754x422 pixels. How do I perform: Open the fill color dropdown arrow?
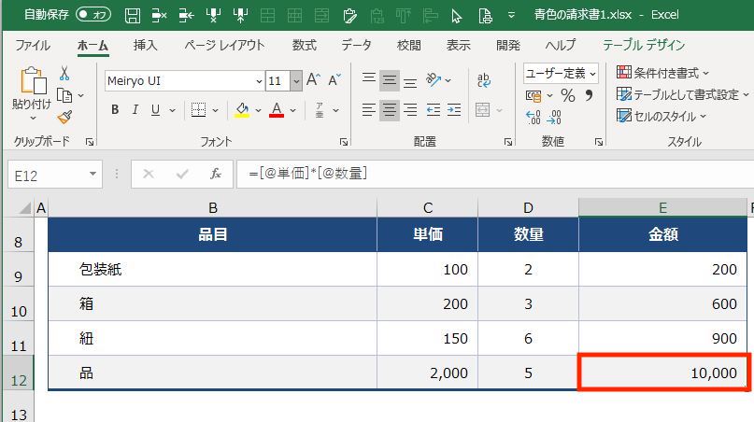258,110
